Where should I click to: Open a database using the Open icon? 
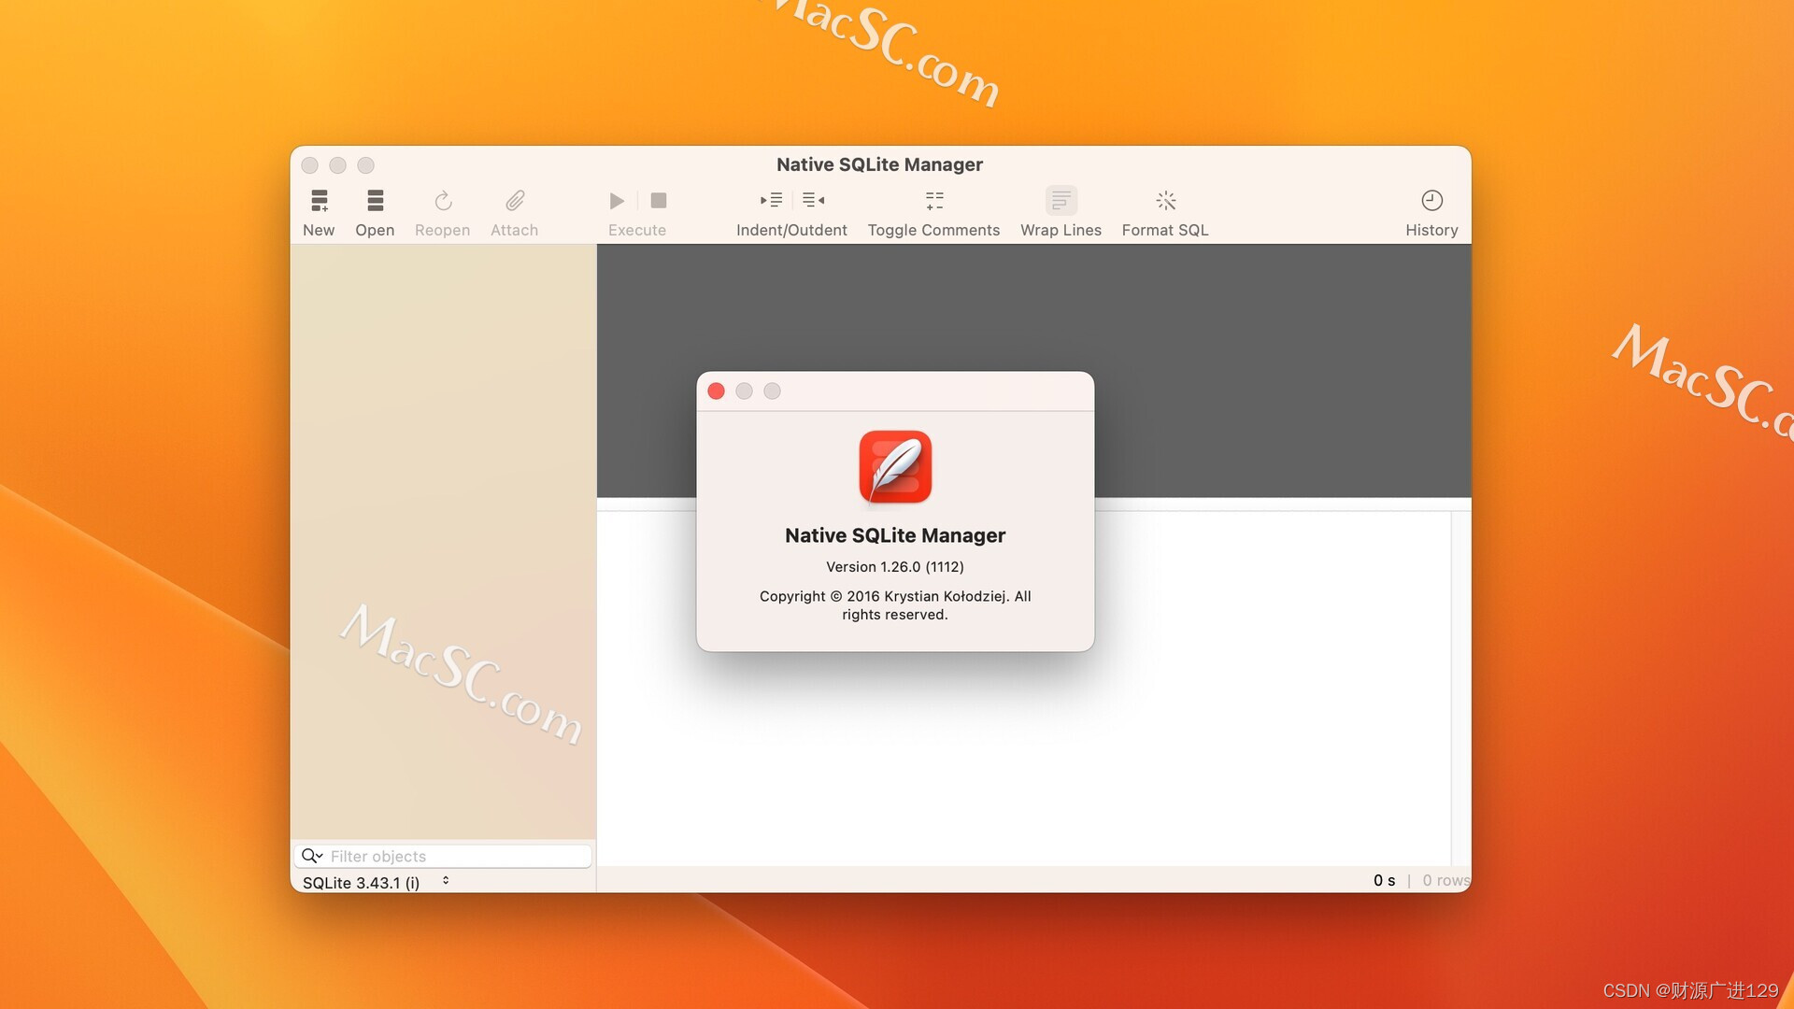[375, 200]
